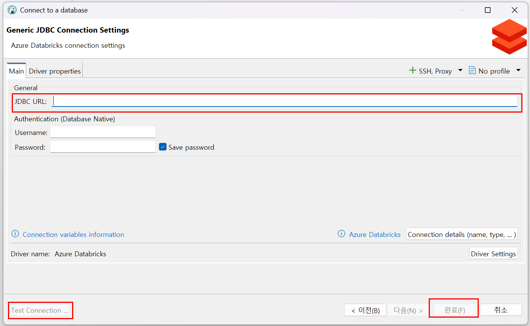This screenshot has width=530, height=326.
Task: Open the Driver properties tab
Action: coord(55,71)
